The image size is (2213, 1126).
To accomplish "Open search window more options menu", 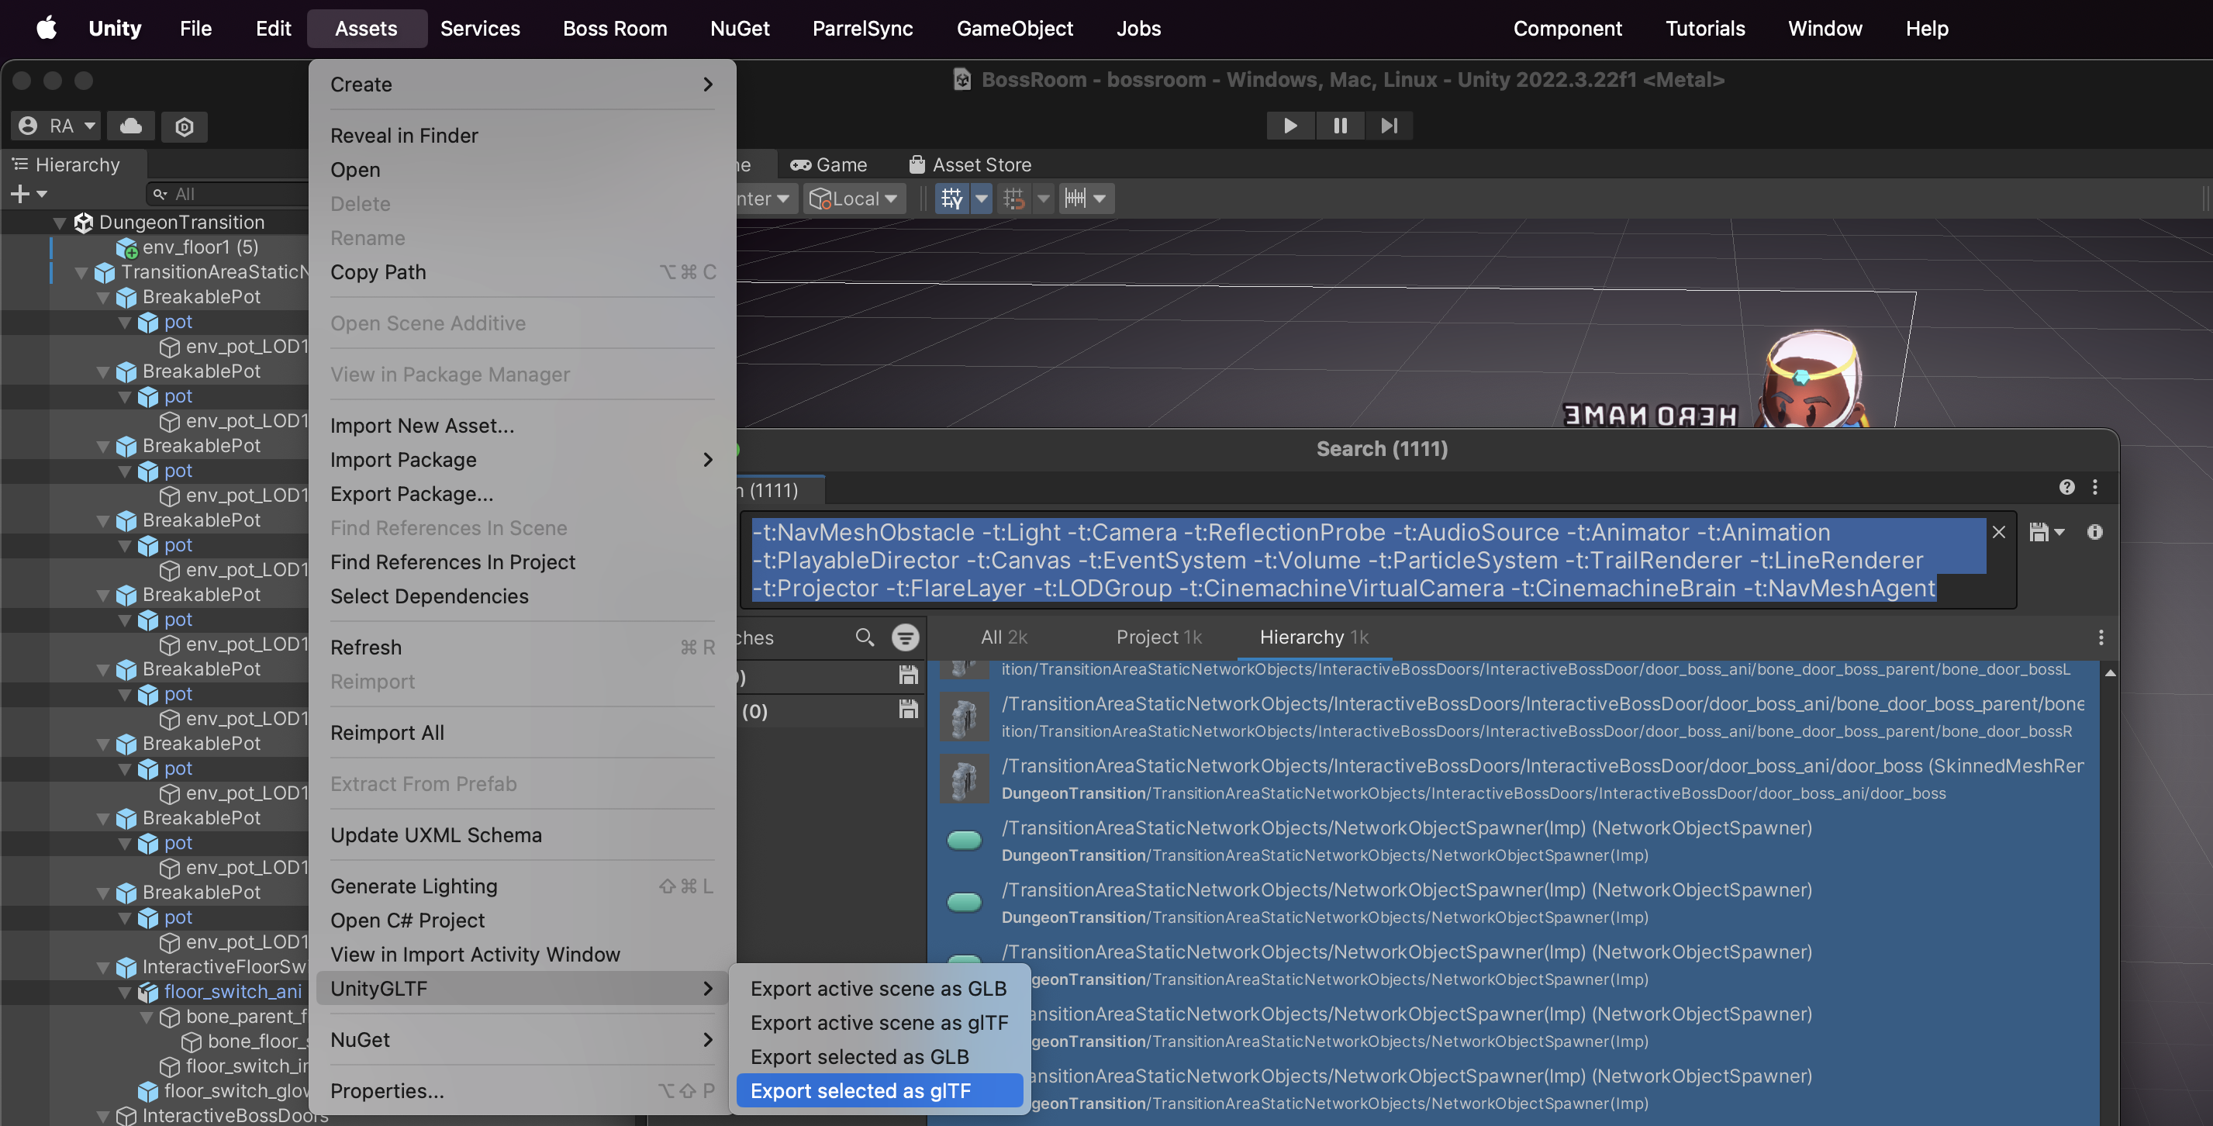I will tap(2095, 487).
